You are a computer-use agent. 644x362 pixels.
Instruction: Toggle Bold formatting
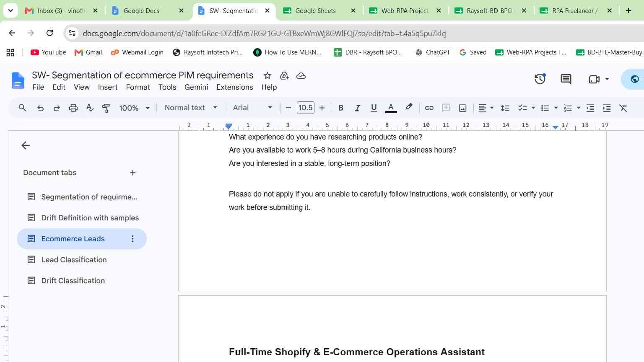click(341, 108)
